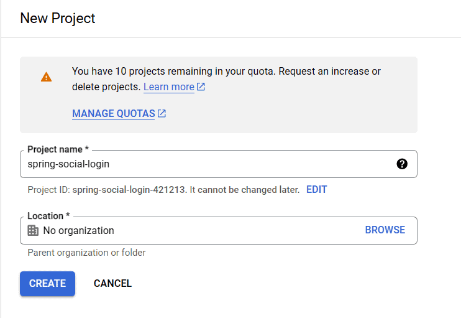Open the Learn more link

(168, 87)
